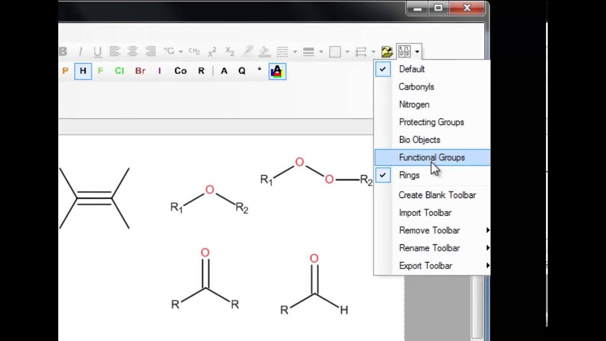Open the arrow style dropdown arrow

tap(373, 52)
